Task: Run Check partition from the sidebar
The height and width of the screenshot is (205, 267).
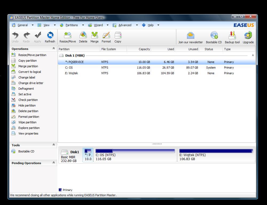Action: [25, 100]
